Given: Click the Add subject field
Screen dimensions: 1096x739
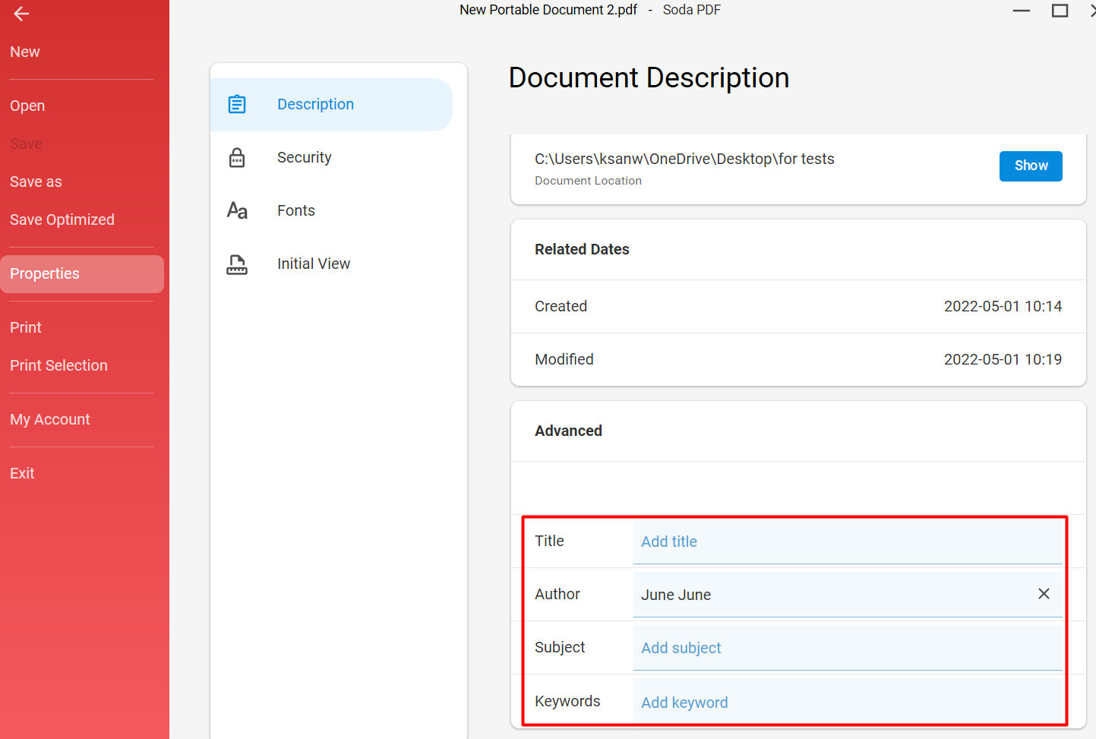Looking at the screenshot, I should click(848, 648).
